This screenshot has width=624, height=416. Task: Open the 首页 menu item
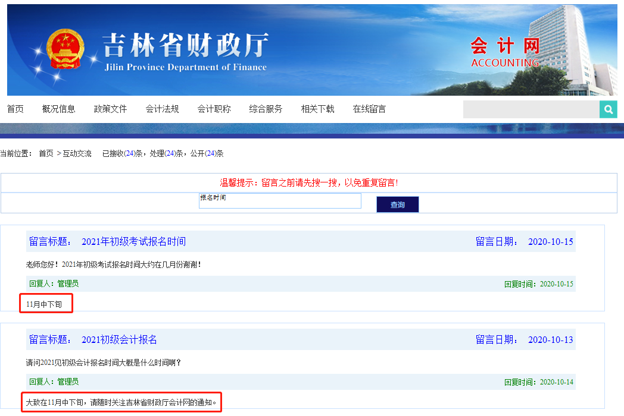click(15, 109)
